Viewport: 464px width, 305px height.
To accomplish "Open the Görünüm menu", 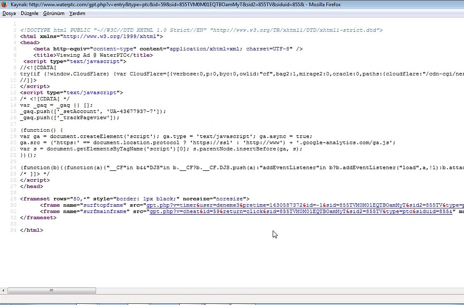I will (x=54, y=13).
